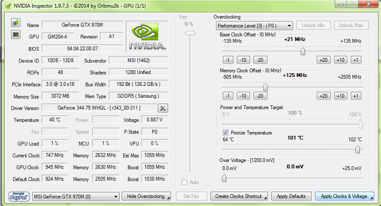The width and height of the screenshot is (381, 206).
Task: Click the Apply Defaults button
Action: pos(291,197)
